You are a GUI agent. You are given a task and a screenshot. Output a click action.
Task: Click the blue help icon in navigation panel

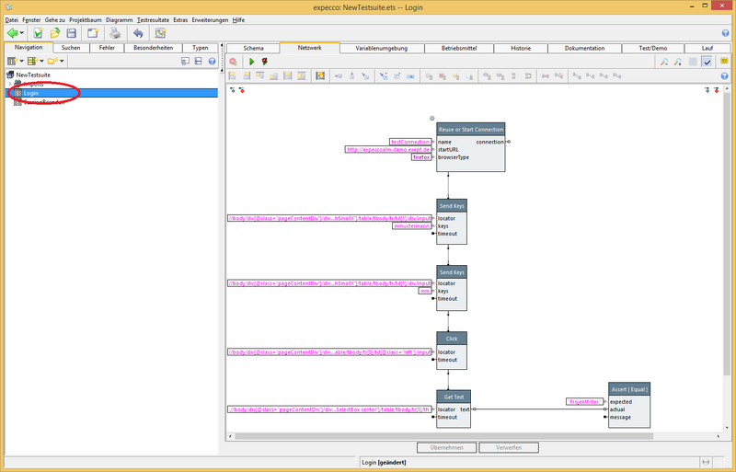pyautogui.click(x=212, y=62)
